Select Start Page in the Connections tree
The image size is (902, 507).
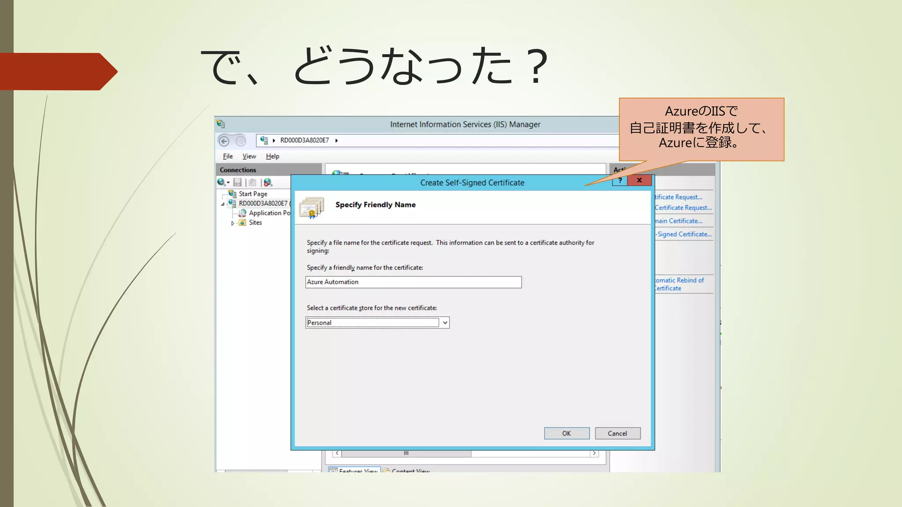click(253, 194)
